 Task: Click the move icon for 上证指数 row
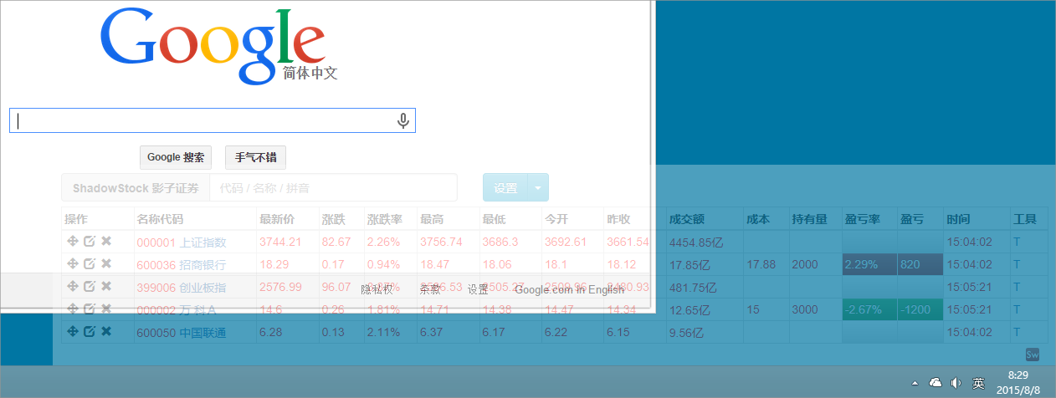coord(72,242)
